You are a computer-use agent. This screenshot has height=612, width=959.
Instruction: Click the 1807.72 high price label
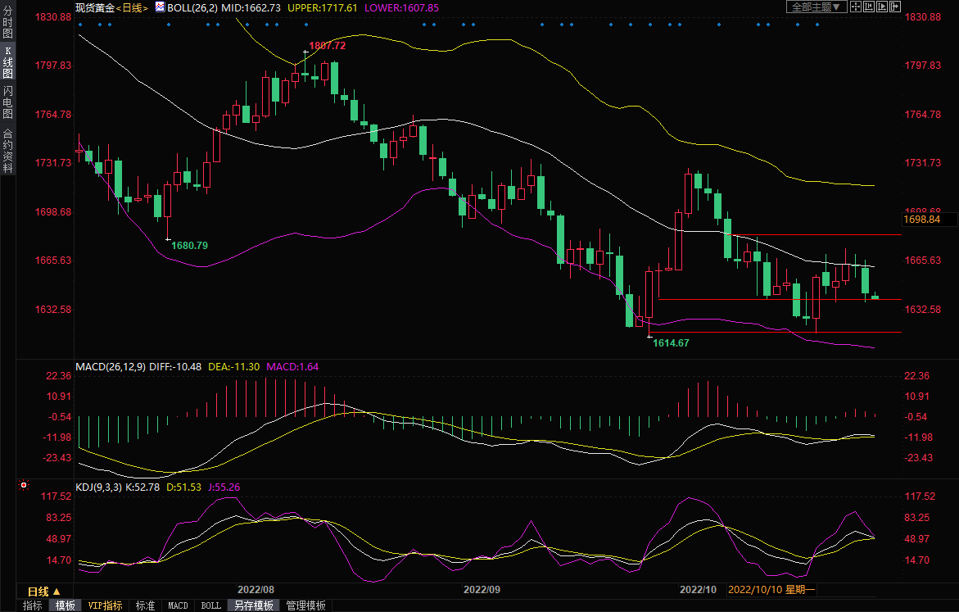tap(327, 46)
